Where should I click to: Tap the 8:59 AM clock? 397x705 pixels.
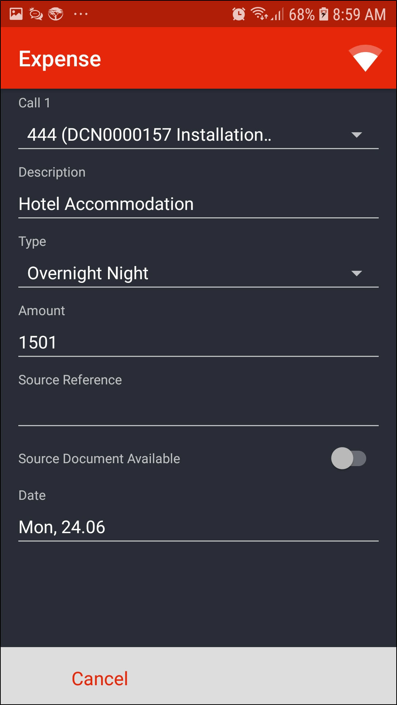coord(359,15)
